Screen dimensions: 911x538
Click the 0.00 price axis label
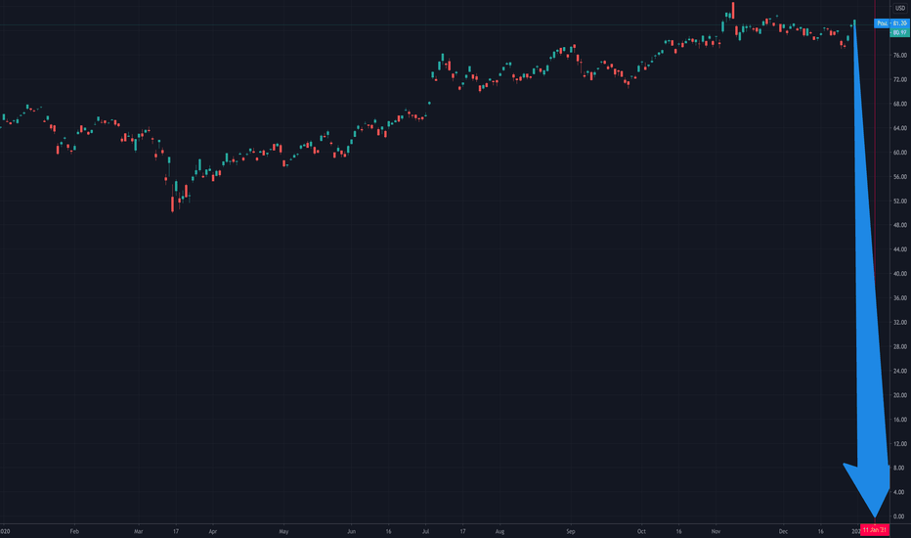pos(899,516)
